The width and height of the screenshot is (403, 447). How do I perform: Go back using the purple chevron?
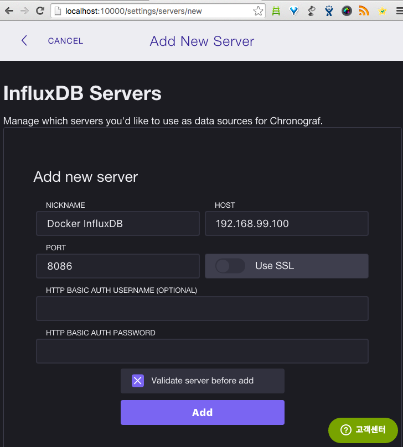point(24,40)
